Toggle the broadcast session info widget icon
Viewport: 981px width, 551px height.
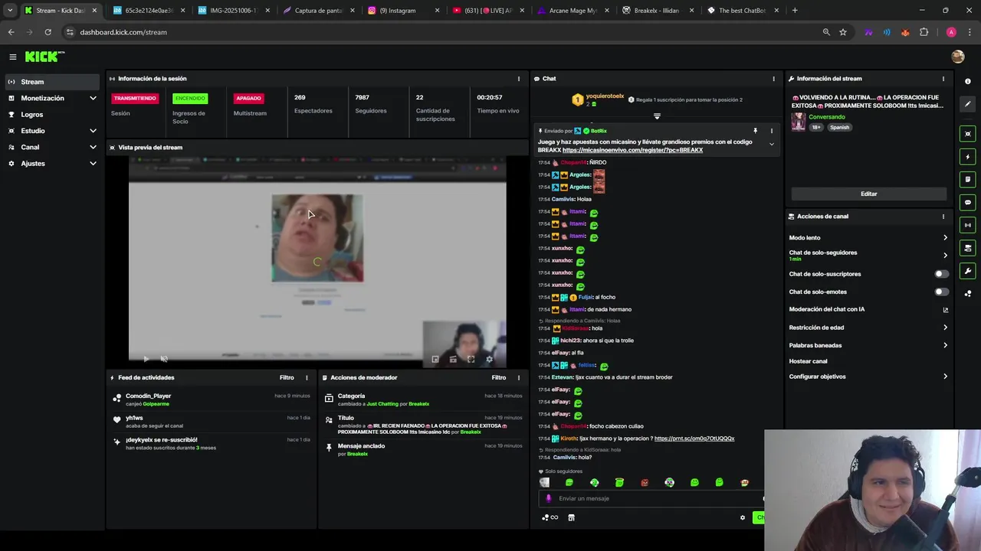tap(968, 225)
